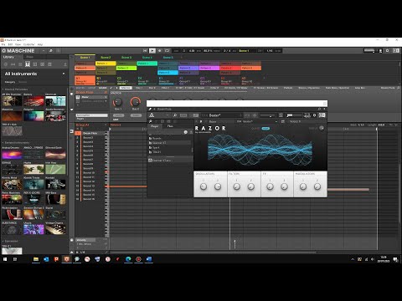Select Scene 5 in the arranger
Screen dimensions: 402x301
pos(167,57)
